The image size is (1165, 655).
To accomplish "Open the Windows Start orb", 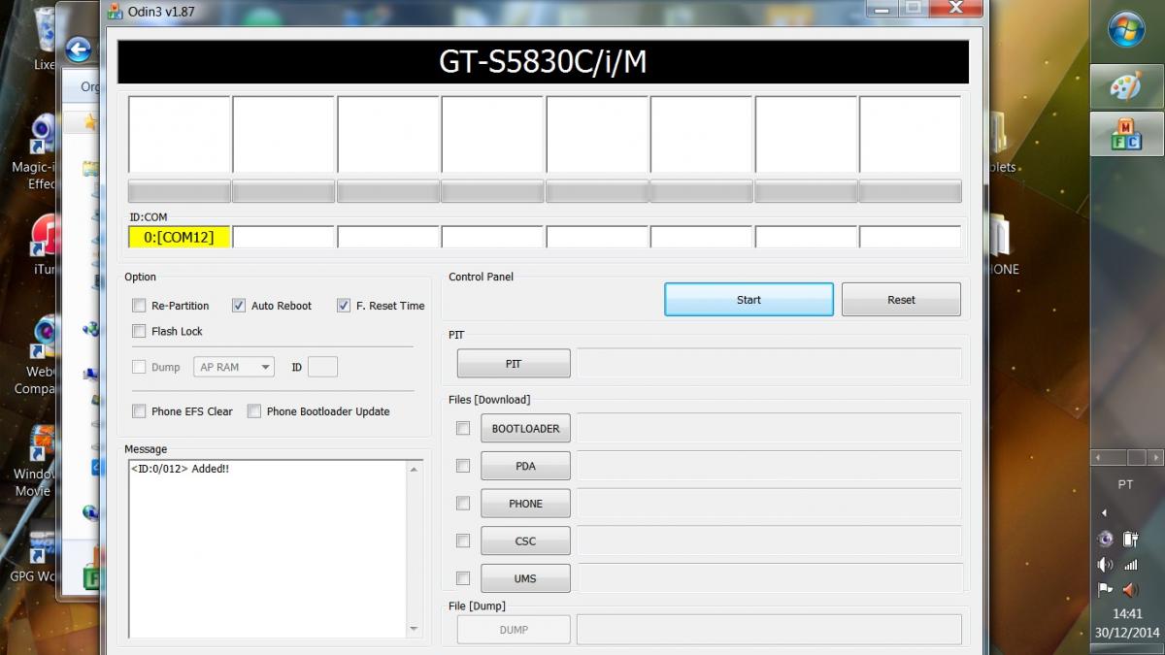I will (1127, 29).
